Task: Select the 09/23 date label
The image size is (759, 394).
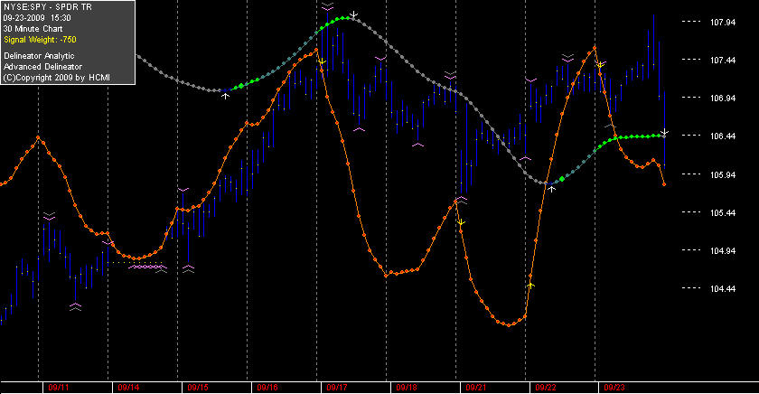Action: (614, 388)
